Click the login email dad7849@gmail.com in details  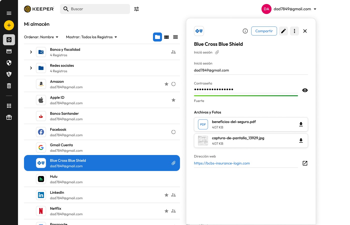[211, 70]
